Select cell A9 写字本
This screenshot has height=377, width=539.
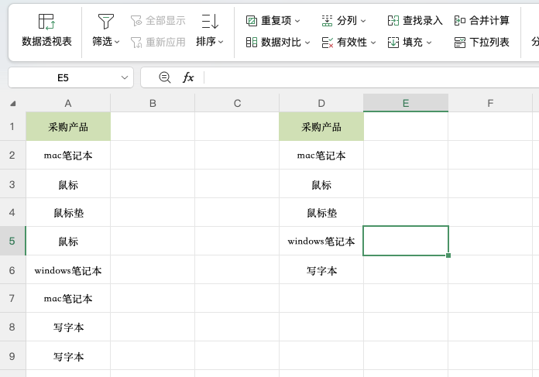[68, 356]
